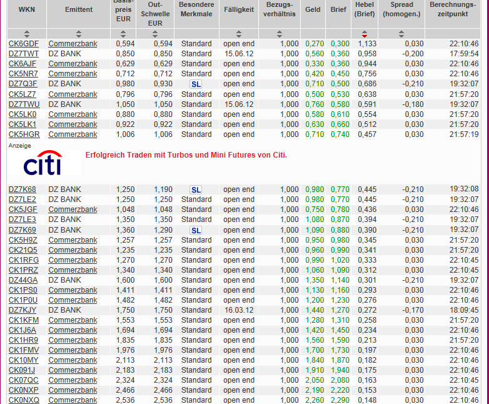Click Commerzbank link in CK1KFM row
This screenshot has height=404, width=489.
pyautogui.click(x=73, y=320)
